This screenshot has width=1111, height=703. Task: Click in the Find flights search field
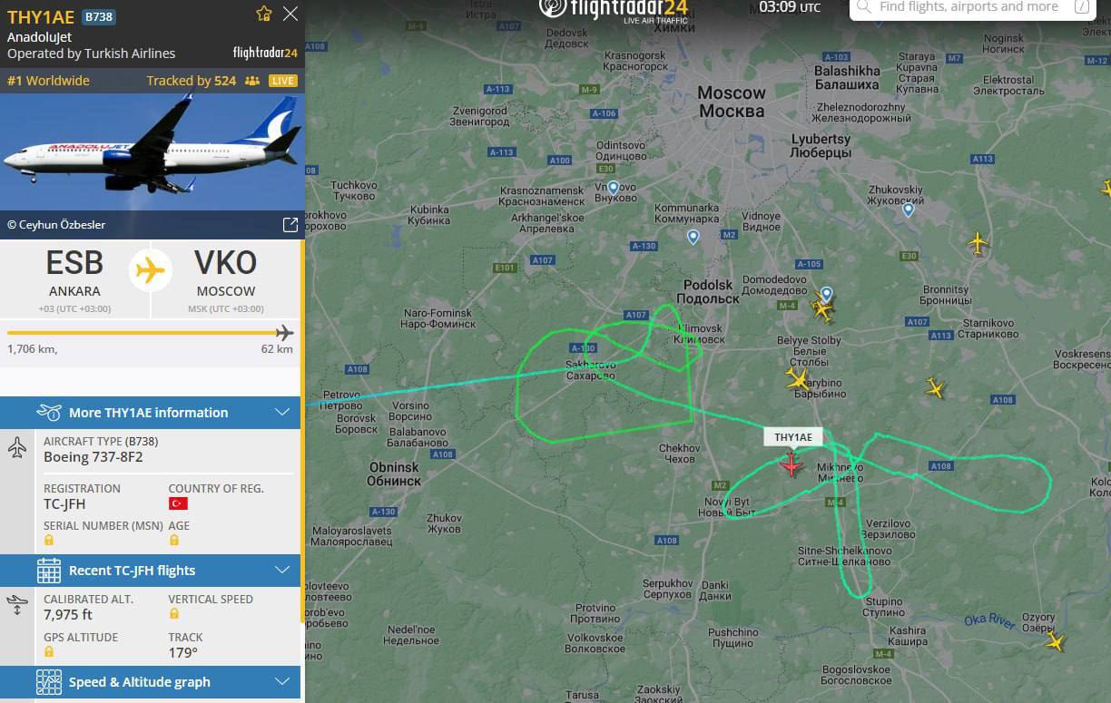click(x=971, y=7)
